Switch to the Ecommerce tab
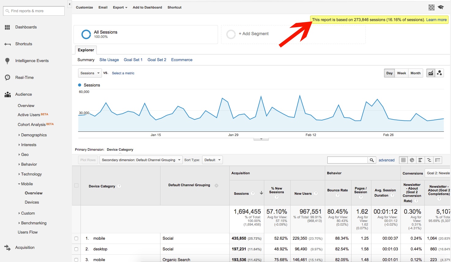Screen dimensions: 451x262 click(x=182, y=60)
